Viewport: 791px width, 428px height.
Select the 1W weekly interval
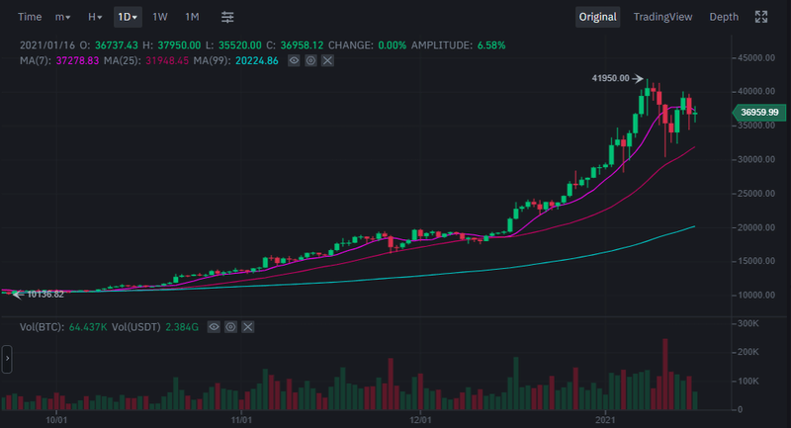point(160,17)
